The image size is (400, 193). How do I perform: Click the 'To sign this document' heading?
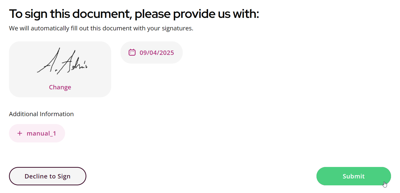pos(134,14)
